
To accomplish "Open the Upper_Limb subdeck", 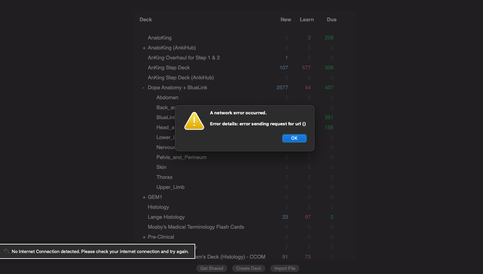I will click(170, 187).
